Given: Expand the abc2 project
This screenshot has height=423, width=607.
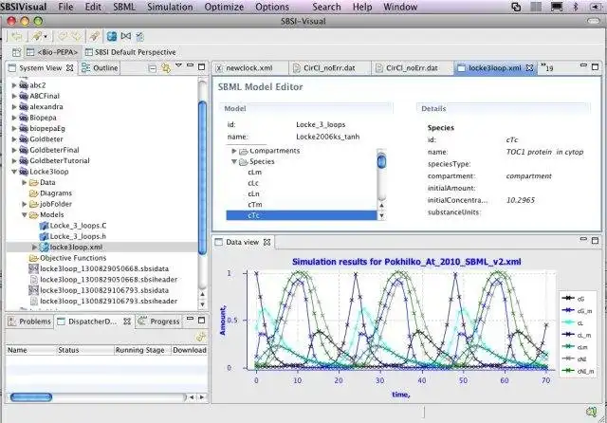Looking at the screenshot, I should point(14,85).
